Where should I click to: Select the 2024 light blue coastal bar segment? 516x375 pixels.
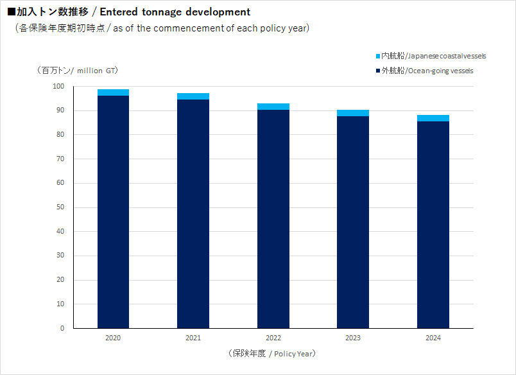pos(433,118)
